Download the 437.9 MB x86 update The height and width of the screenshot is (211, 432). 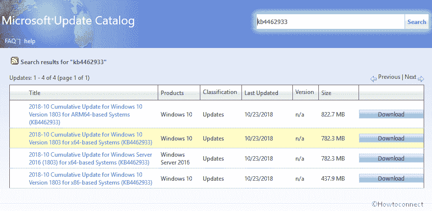[391, 179]
